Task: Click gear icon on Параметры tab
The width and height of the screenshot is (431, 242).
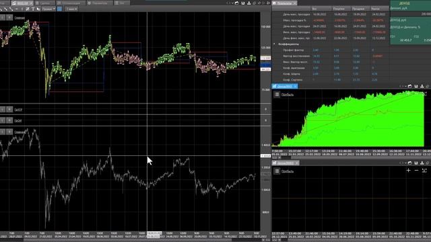Action: coord(89,3)
